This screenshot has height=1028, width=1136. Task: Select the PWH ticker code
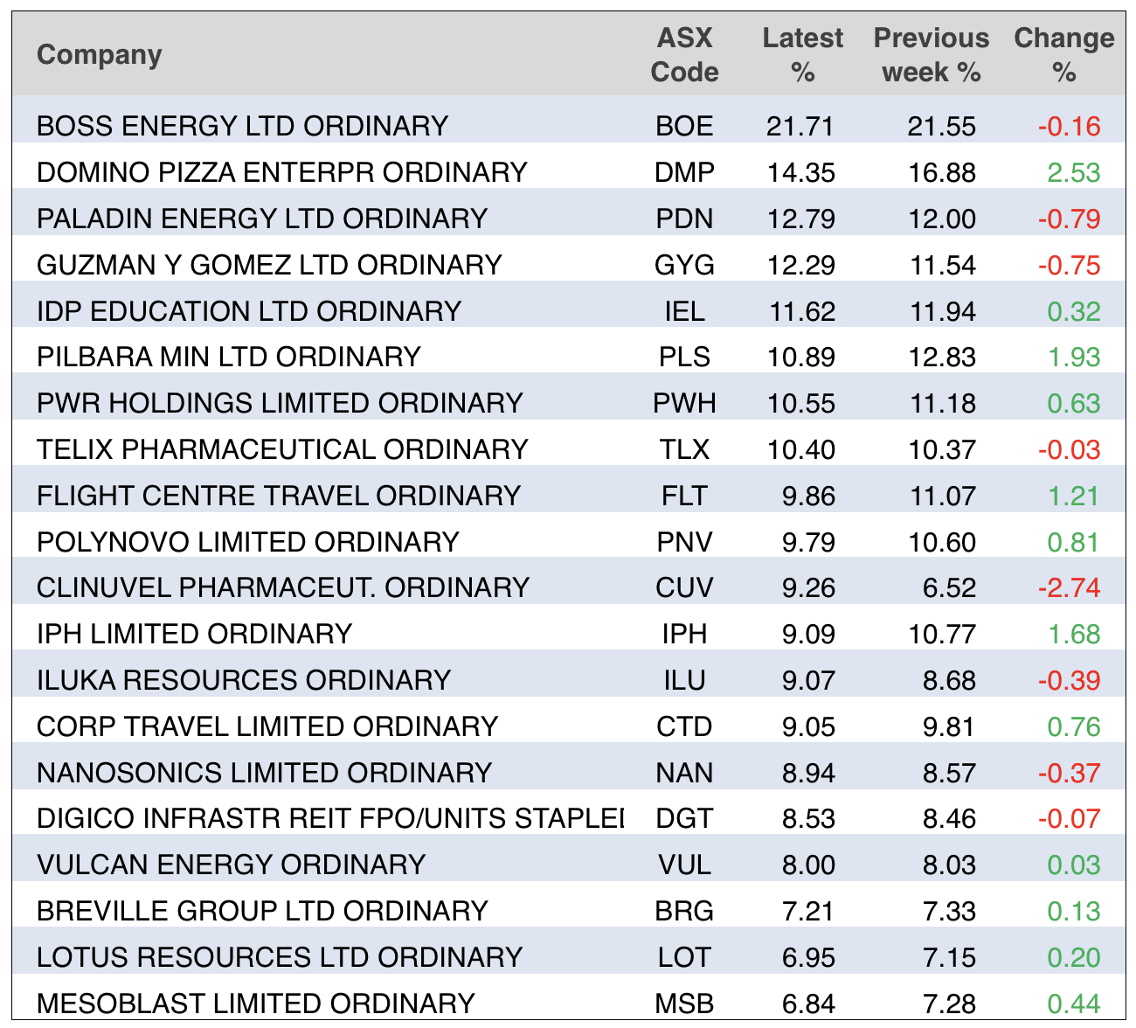tap(684, 403)
